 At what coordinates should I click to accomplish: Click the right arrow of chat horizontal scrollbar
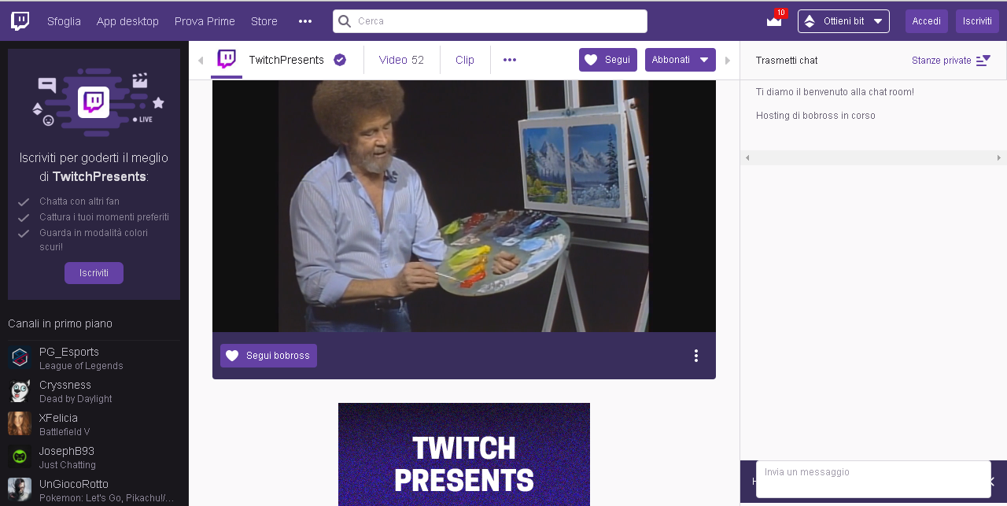[x=999, y=157]
